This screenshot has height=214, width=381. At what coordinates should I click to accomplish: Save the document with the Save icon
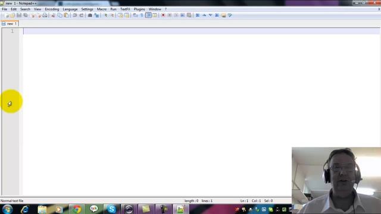tap(19, 15)
